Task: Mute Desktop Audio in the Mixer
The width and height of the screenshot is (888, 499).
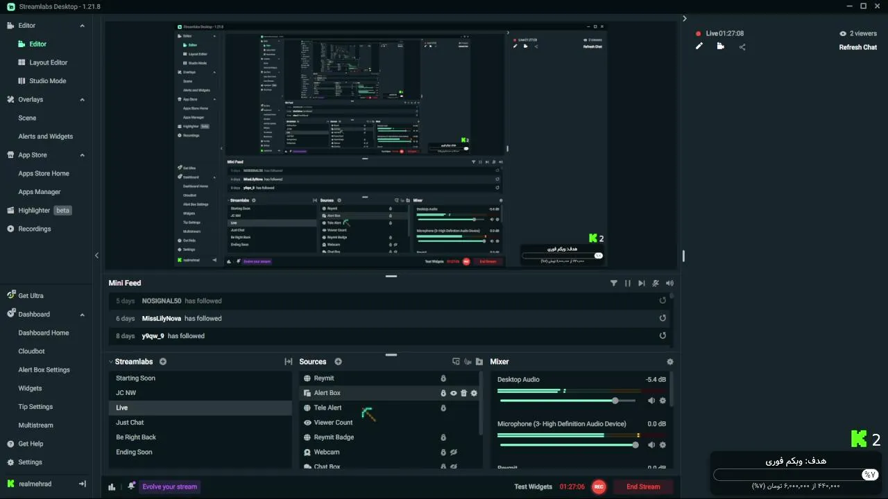Action: click(x=651, y=401)
